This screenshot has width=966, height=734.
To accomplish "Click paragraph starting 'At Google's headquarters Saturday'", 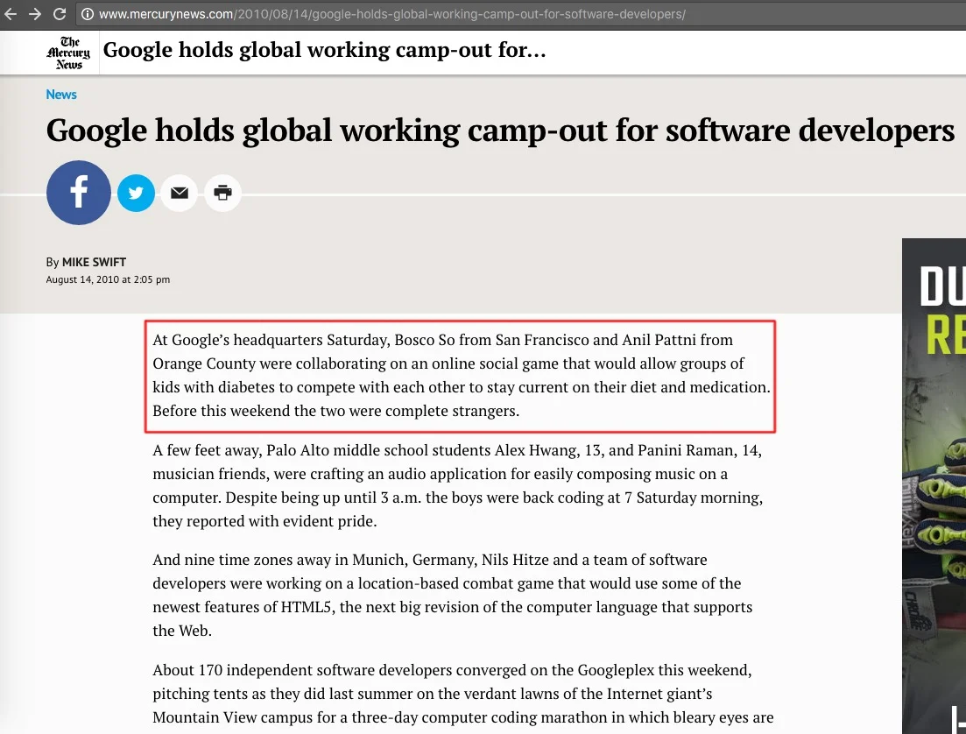I will coord(462,375).
